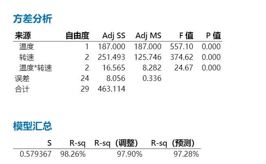Image resolution: width=266 pixels, height=164 pixels.
Task: Select the P 值 column header
Action: [x=213, y=35]
